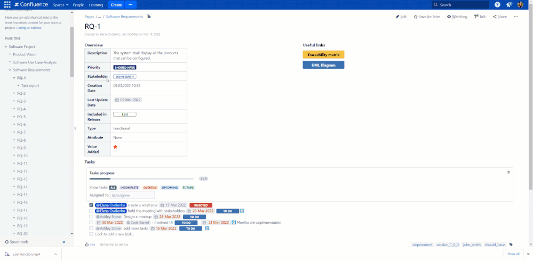Click reminder icon after stakeholders meeting task
The image size is (533, 261).
click(x=242, y=211)
